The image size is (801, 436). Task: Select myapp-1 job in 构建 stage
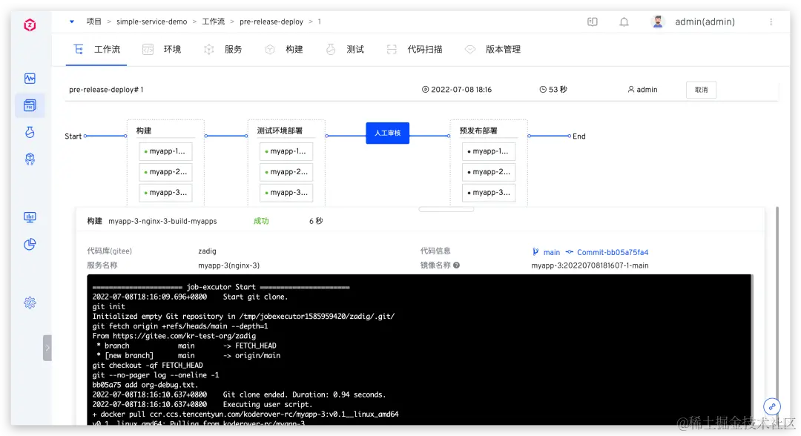point(165,151)
